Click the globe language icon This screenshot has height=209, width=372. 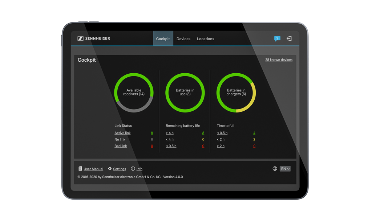(275, 169)
